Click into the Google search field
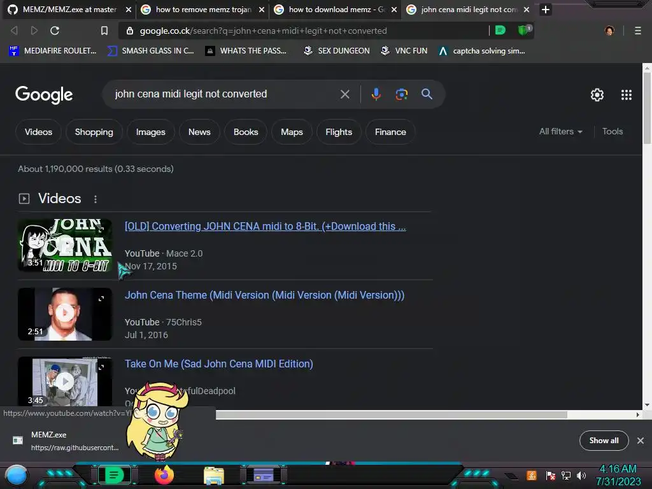Image resolution: width=652 pixels, height=489 pixels. pos(225,94)
